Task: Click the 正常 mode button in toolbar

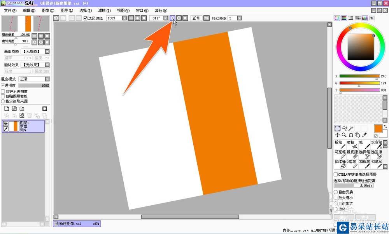Action: tap(196, 18)
